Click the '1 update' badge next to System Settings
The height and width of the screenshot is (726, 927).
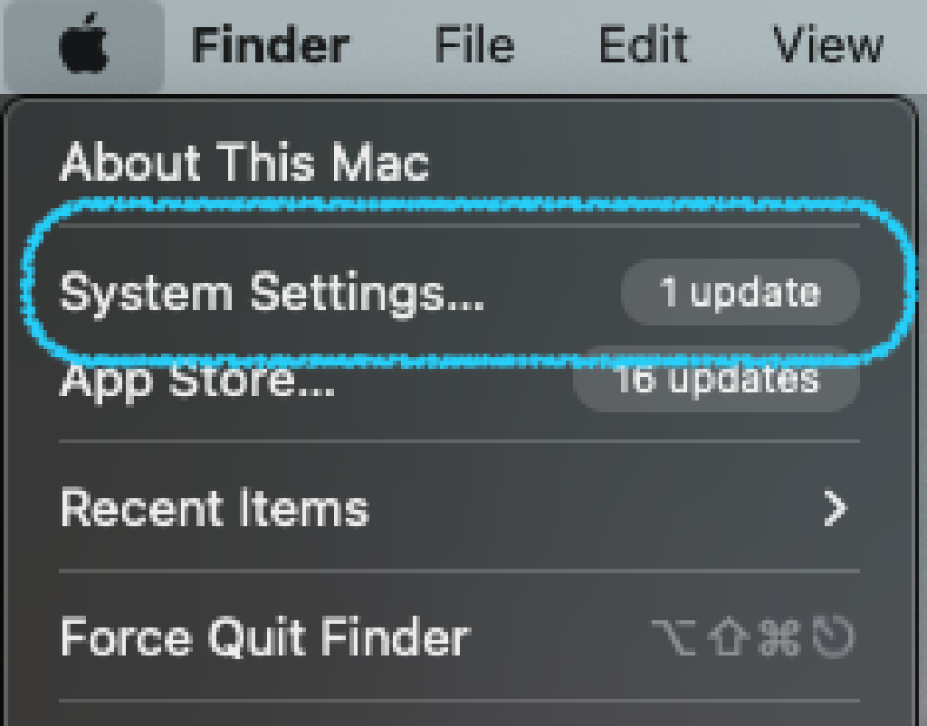pos(740,291)
